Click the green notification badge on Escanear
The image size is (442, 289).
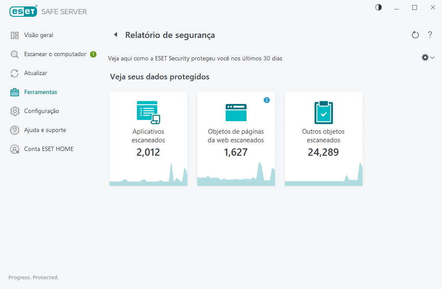[x=93, y=54]
